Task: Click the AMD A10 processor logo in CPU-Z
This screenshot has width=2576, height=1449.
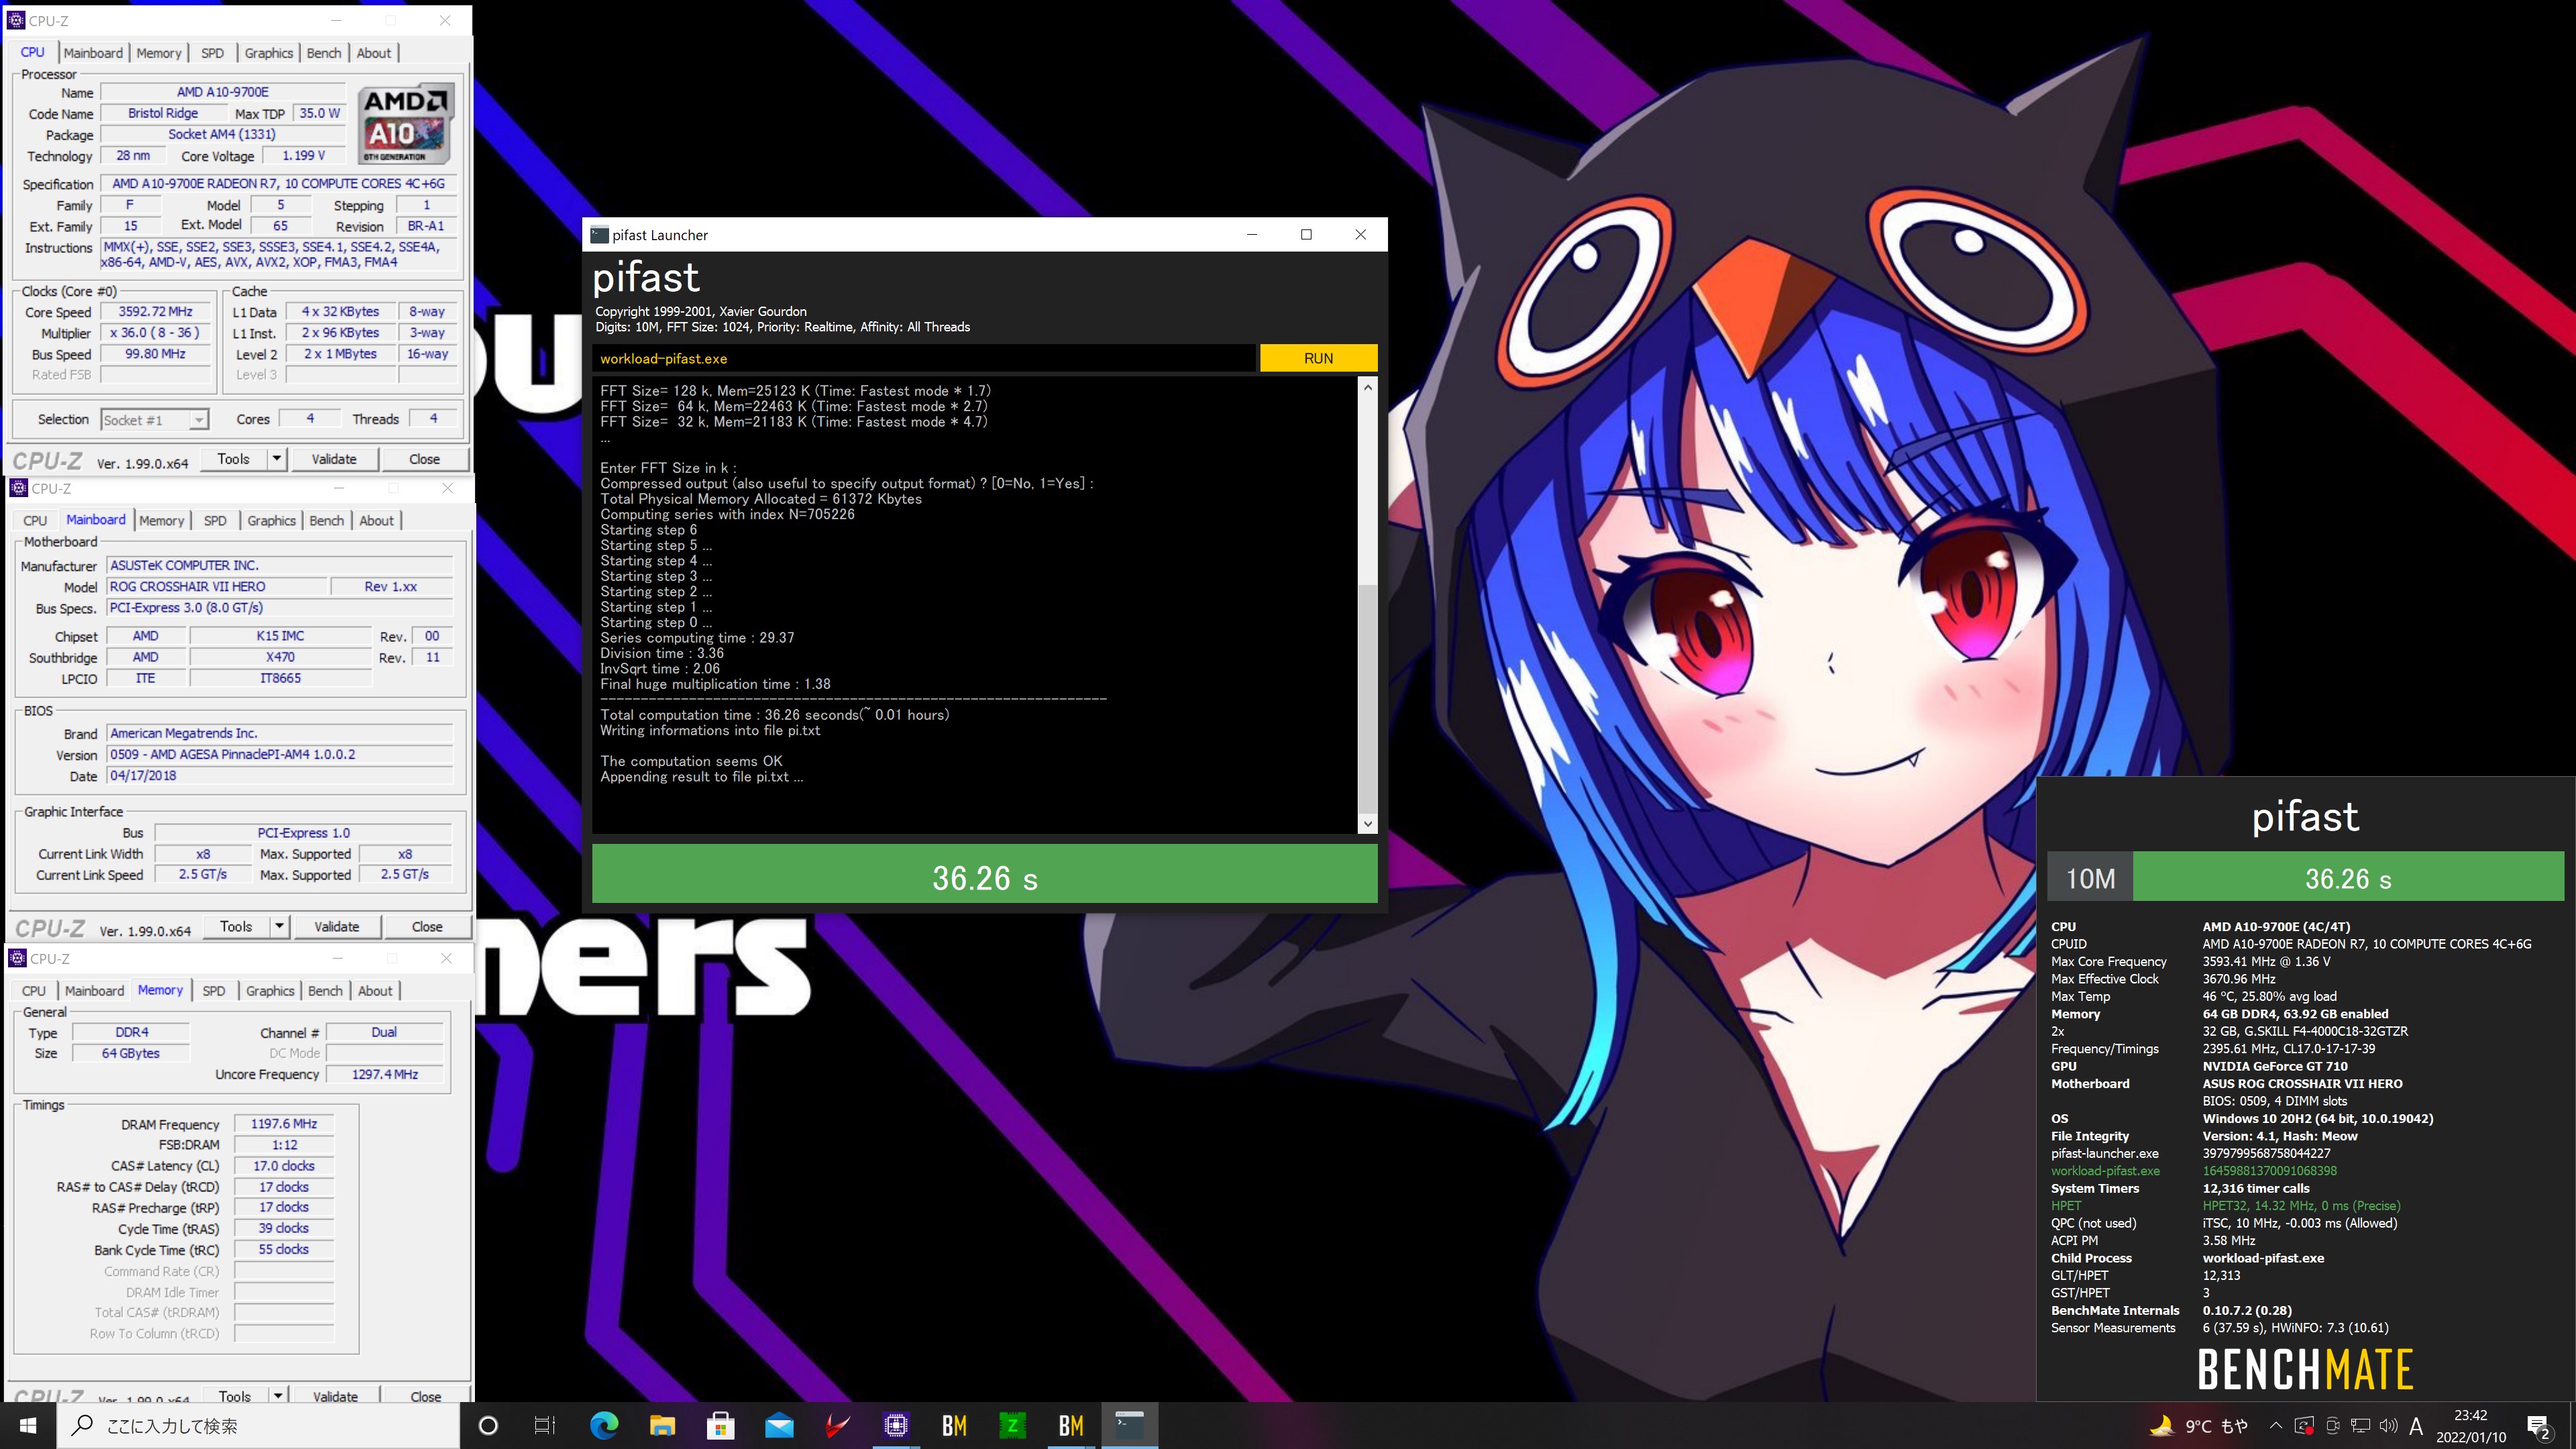Action: [406, 123]
